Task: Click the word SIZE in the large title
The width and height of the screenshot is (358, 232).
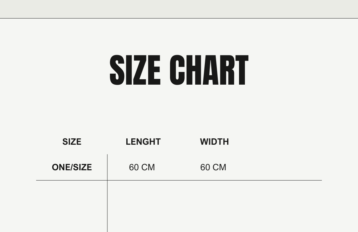Action: (x=135, y=70)
